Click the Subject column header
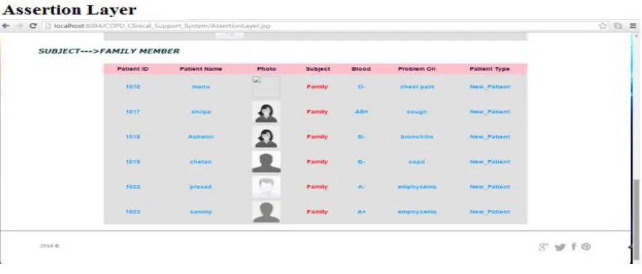The image size is (642, 274). click(x=318, y=69)
